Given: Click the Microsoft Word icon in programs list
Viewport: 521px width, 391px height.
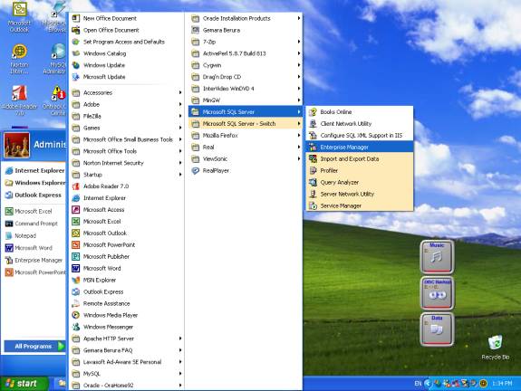Looking at the screenshot, I should point(76,268).
